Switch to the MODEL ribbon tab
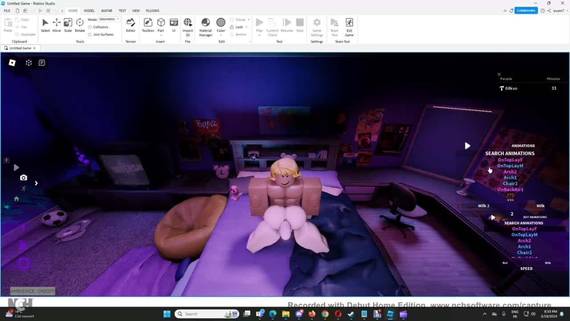The width and height of the screenshot is (570, 321). click(89, 11)
